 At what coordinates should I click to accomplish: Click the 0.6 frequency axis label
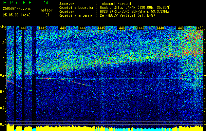tap(3, 124)
